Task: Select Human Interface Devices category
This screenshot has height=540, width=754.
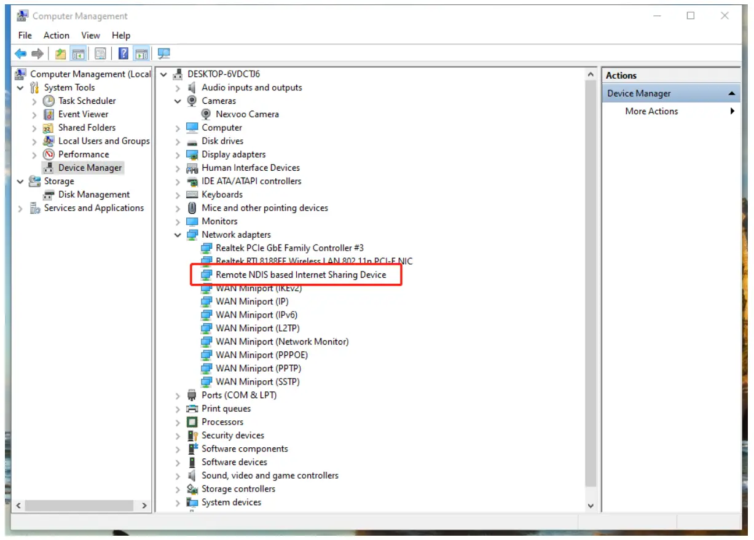Action: [251, 168]
